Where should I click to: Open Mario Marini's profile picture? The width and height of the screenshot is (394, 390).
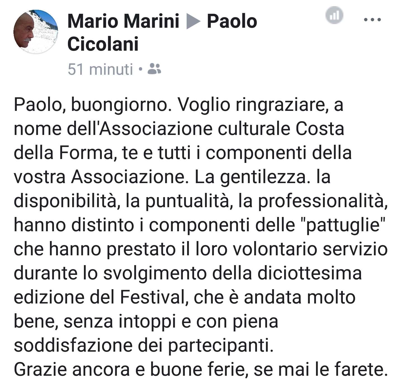click(36, 31)
